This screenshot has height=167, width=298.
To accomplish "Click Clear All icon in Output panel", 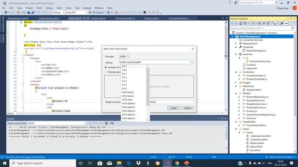I will (x=106, y=123).
